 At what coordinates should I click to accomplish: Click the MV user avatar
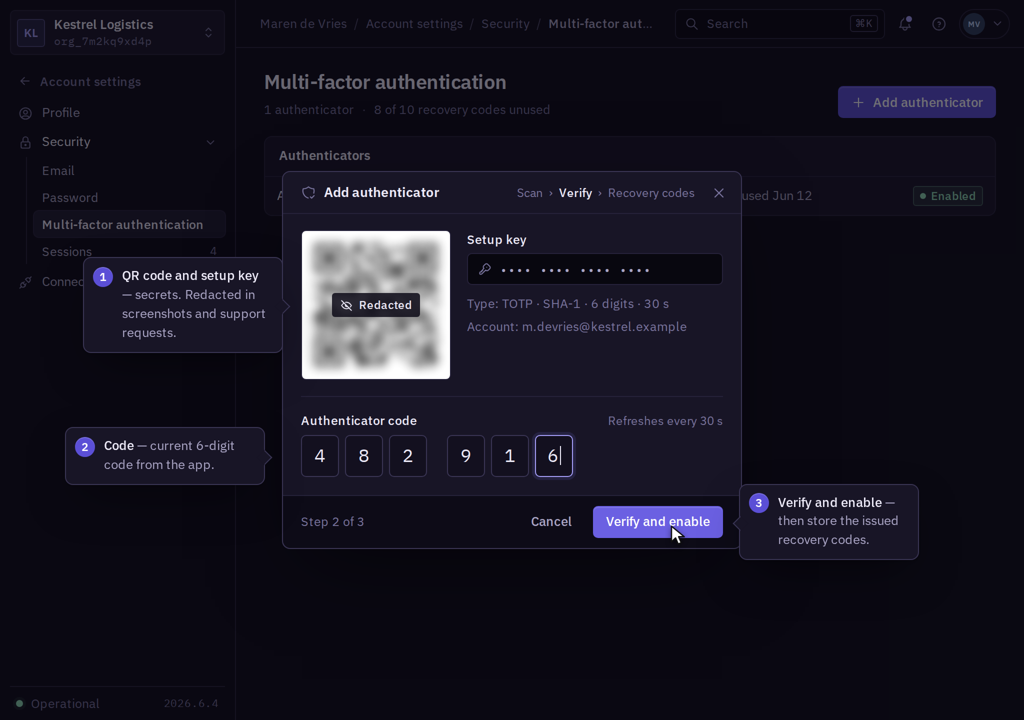point(974,23)
